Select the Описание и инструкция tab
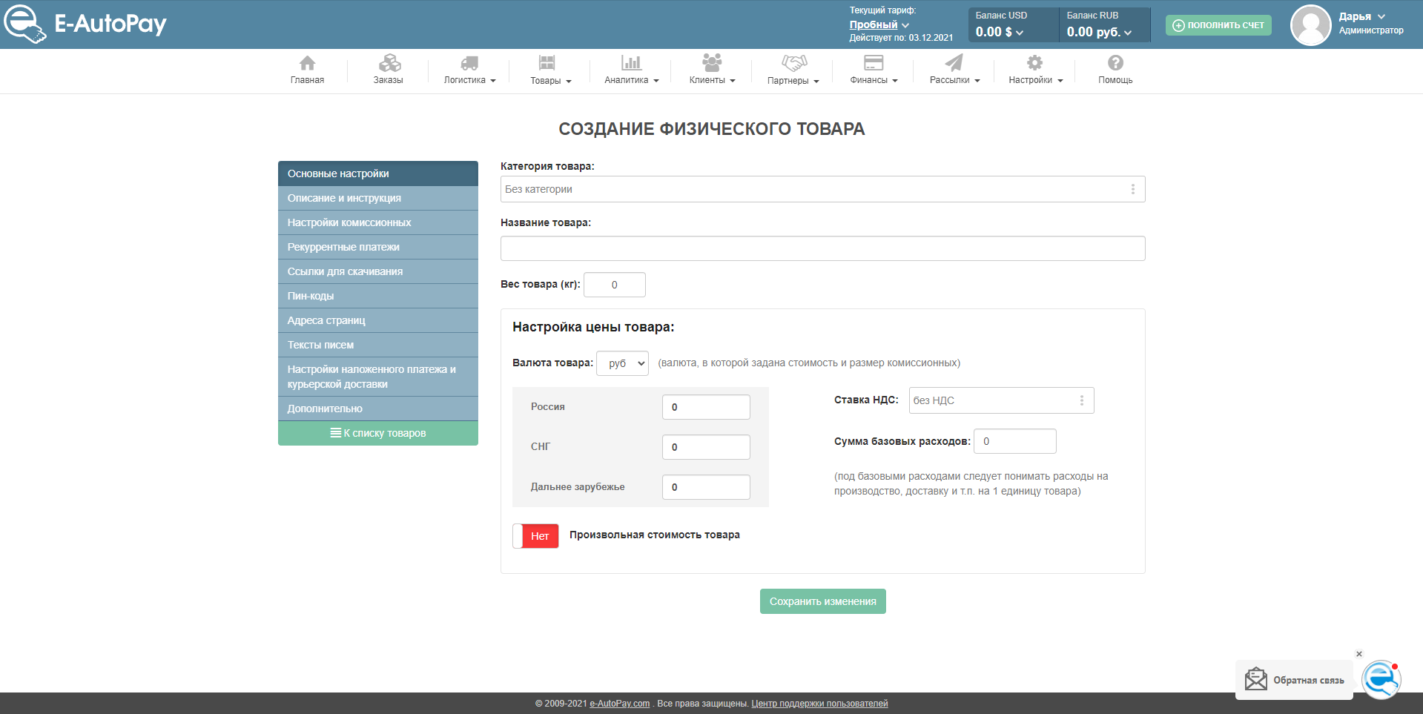The height and width of the screenshot is (714, 1423). (378, 198)
